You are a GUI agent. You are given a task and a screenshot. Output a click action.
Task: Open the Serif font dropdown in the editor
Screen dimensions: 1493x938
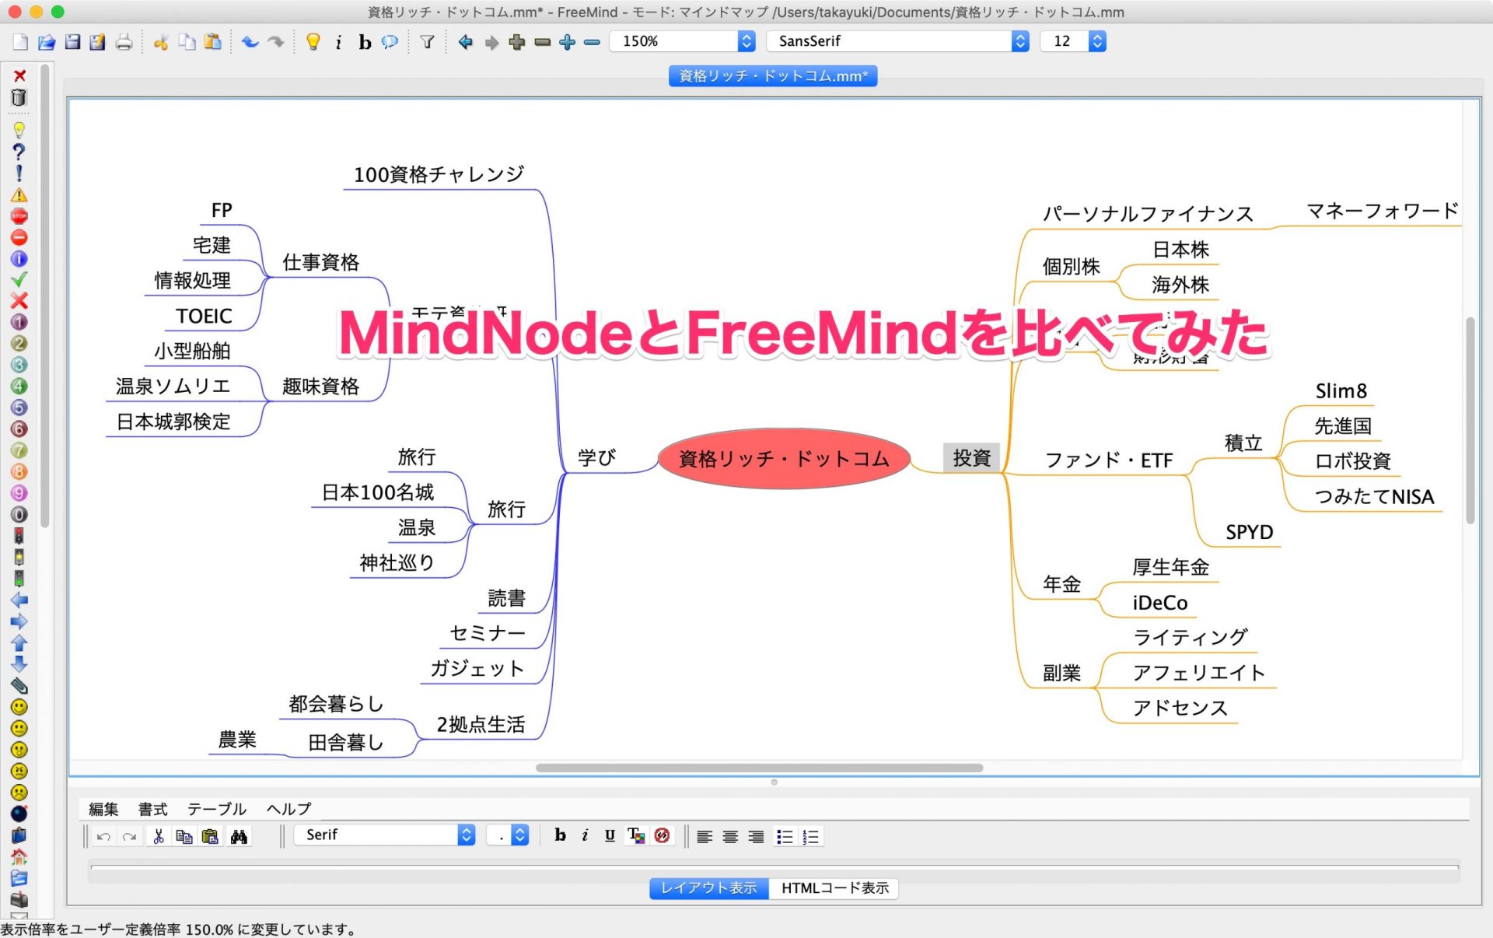(x=385, y=835)
